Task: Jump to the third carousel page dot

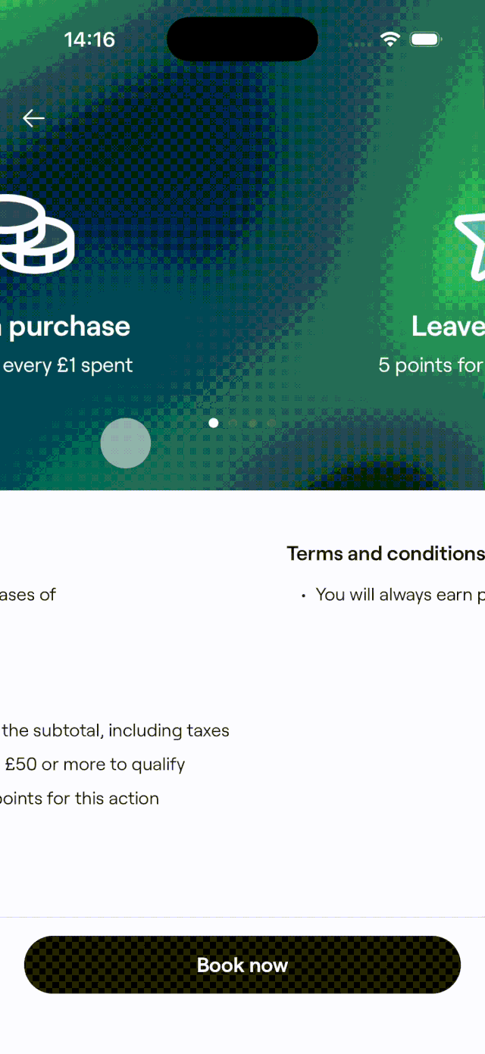Action: (x=252, y=423)
